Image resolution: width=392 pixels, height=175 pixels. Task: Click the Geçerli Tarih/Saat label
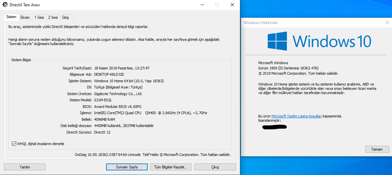coord(77,68)
